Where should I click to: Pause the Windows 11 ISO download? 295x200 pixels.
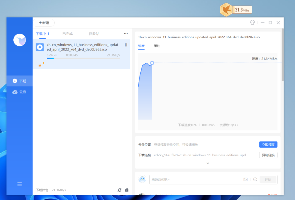pyautogui.click(x=126, y=45)
